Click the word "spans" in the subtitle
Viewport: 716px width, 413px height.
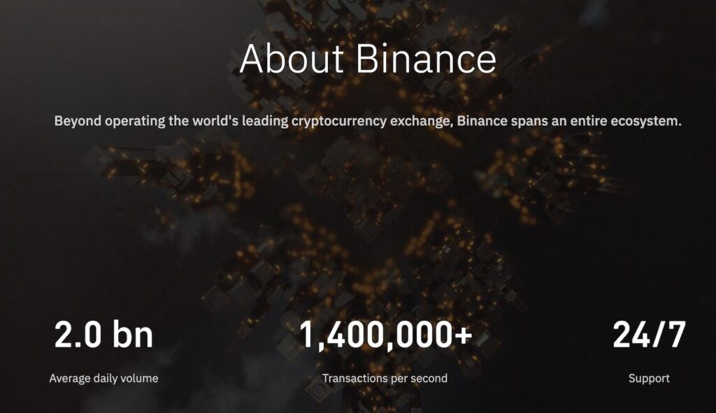coord(529,121)
